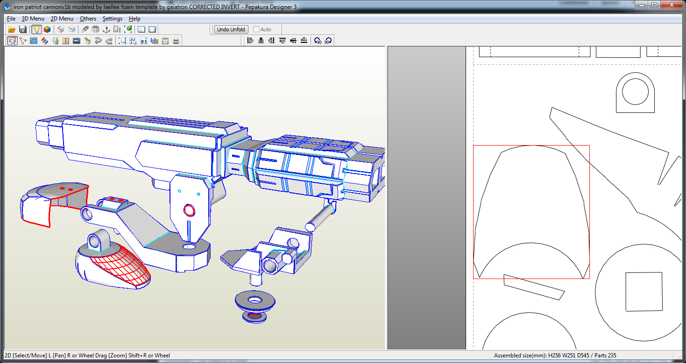Image resolution: width=686 pixels, height=363 pixels.
Task: Click the pencil edit icon
Action: tap(85, 29)
